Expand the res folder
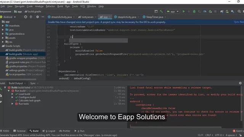The image size is (244, 137). pos(3,42)
